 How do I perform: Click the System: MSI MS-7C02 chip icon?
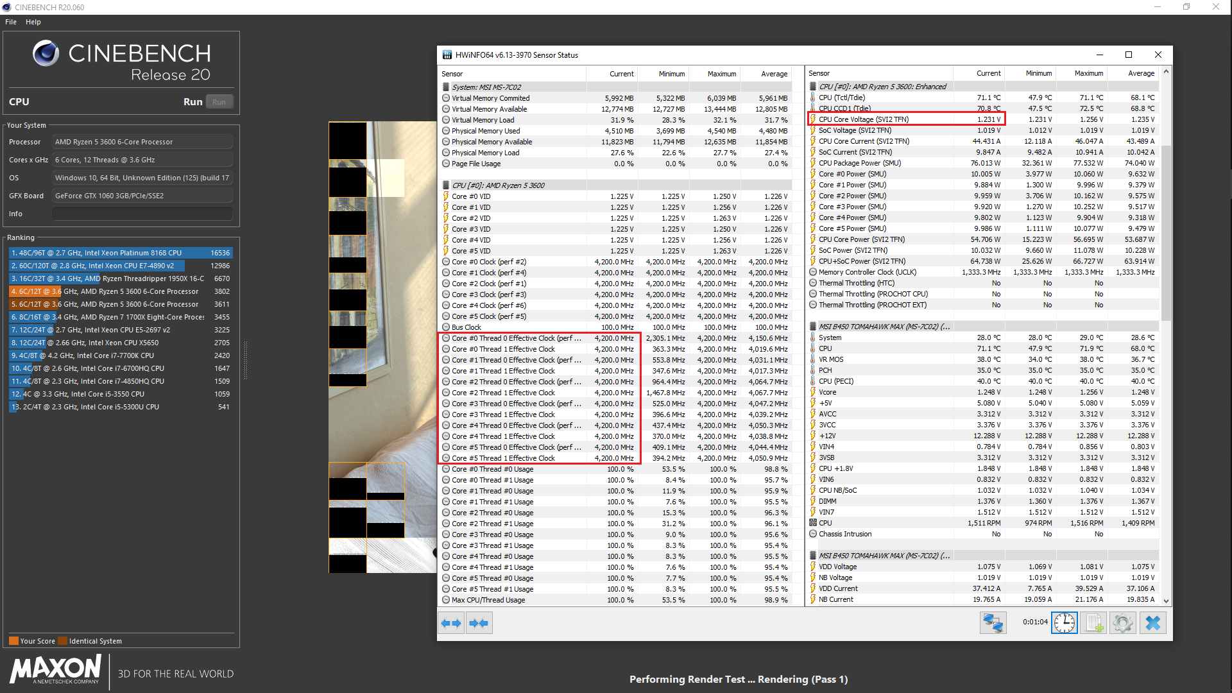coord(446,87)
